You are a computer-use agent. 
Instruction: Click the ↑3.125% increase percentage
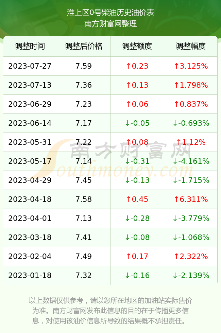191,66
